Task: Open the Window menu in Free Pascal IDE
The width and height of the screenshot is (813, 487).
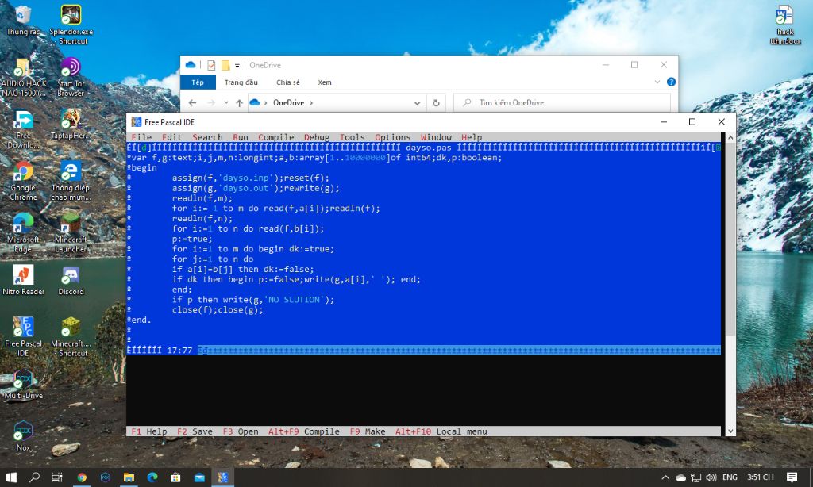Action: [436, 137]
